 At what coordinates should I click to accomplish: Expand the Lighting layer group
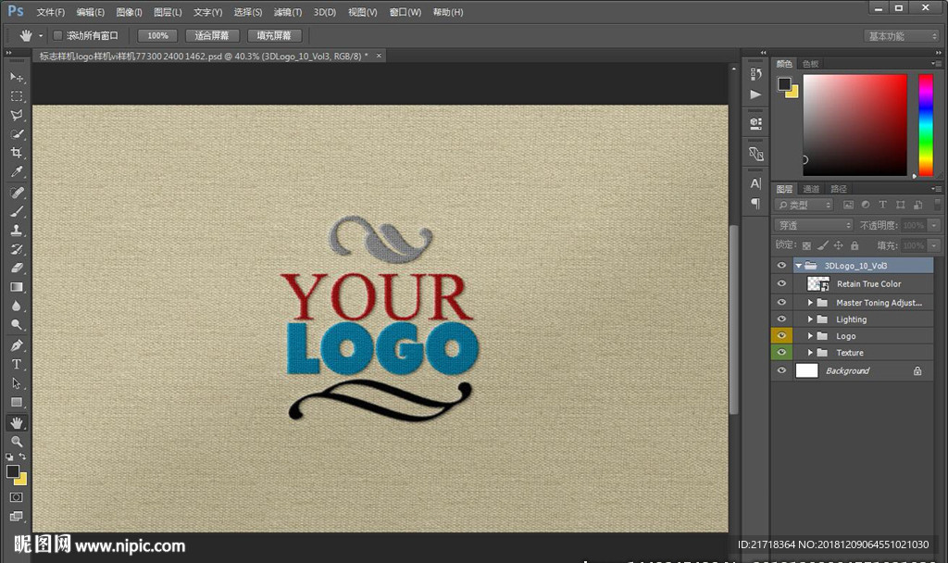[810, 319]
